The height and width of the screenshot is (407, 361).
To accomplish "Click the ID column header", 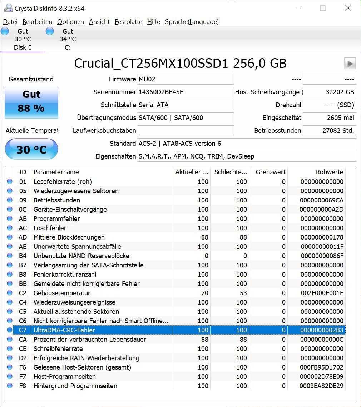I will 23,172.
